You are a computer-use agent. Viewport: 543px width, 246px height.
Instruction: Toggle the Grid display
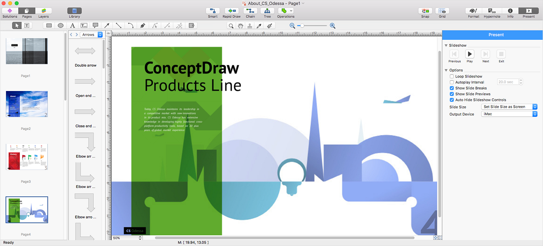point(442,11)
